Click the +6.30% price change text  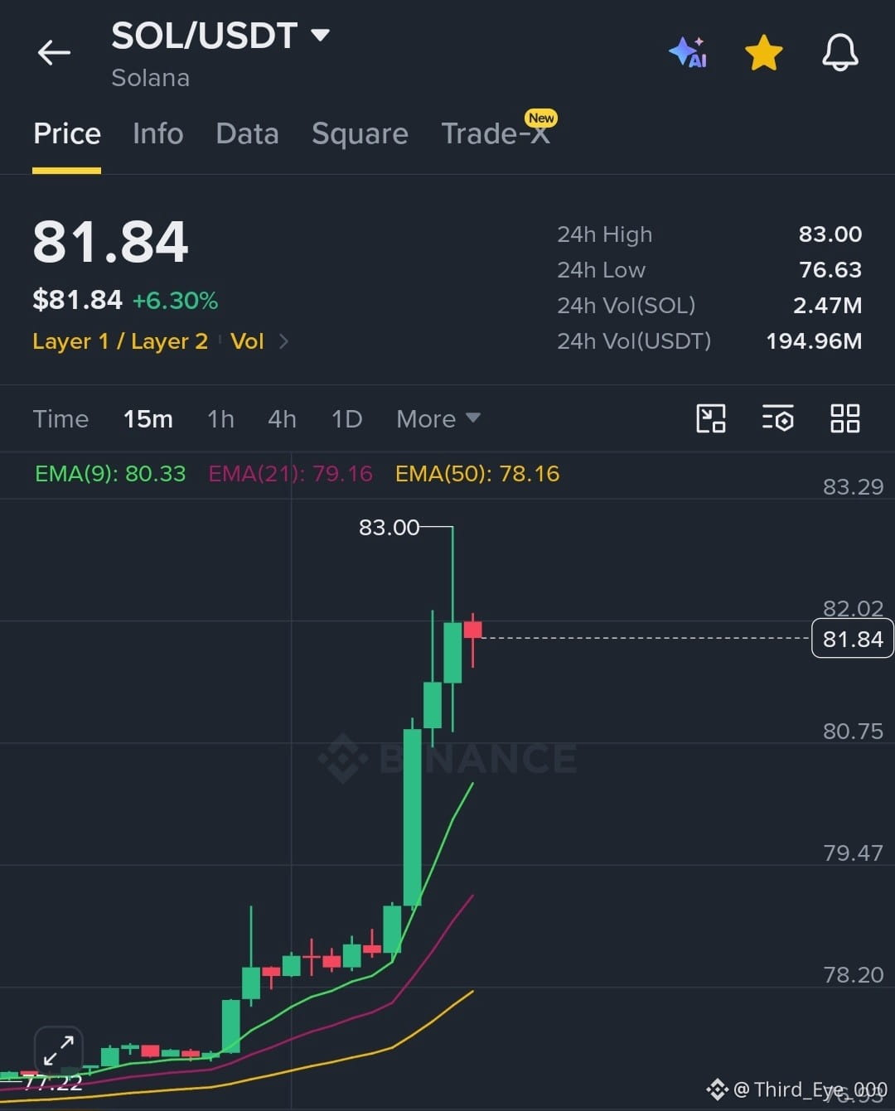[x=175, y=300]
